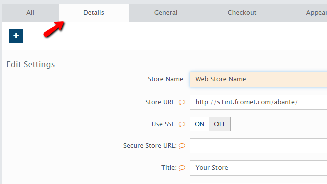Click the Secure Store URL label
Screen dimensions: 327x184
[150, 146]
